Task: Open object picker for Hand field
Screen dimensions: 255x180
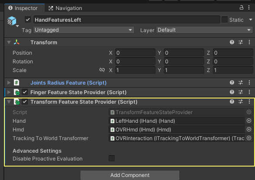Action: (249, 121)
